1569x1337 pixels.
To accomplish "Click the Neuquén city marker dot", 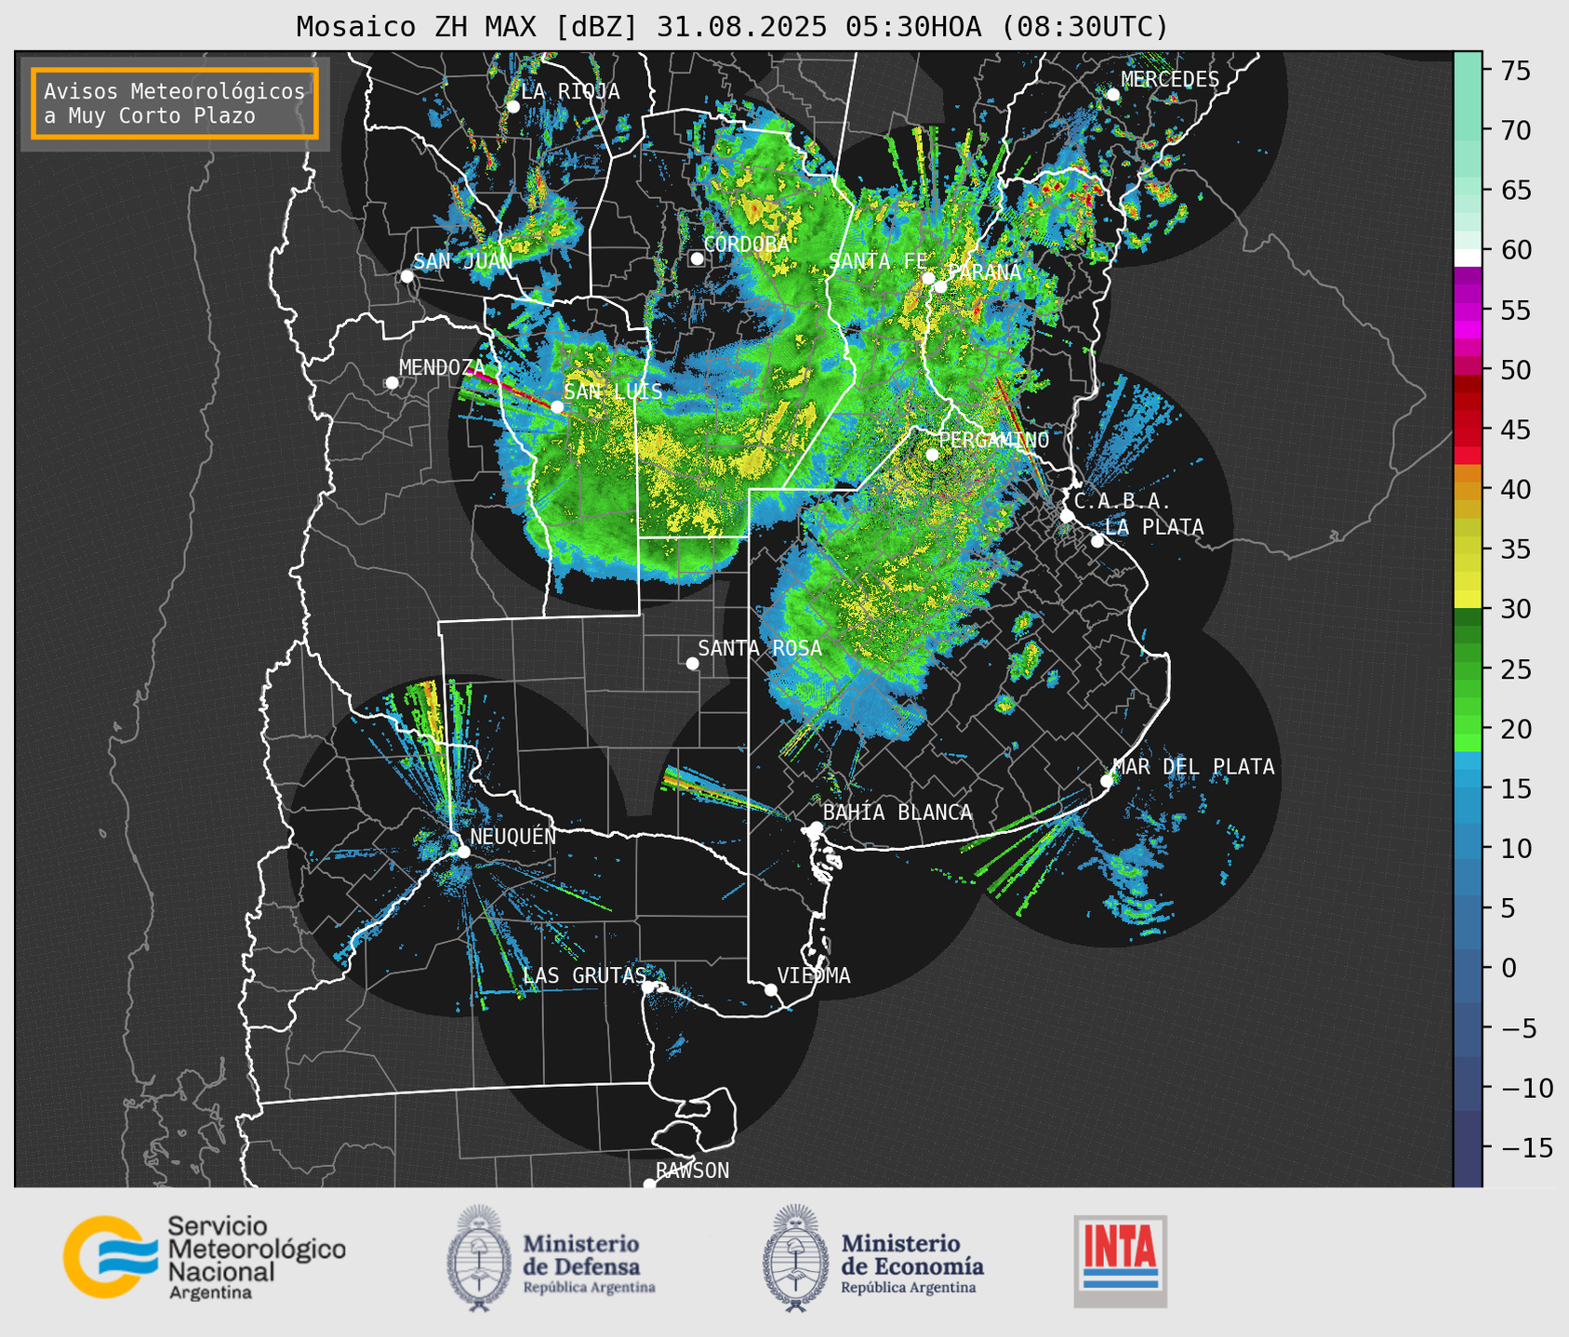I will [x=463, y=852].
